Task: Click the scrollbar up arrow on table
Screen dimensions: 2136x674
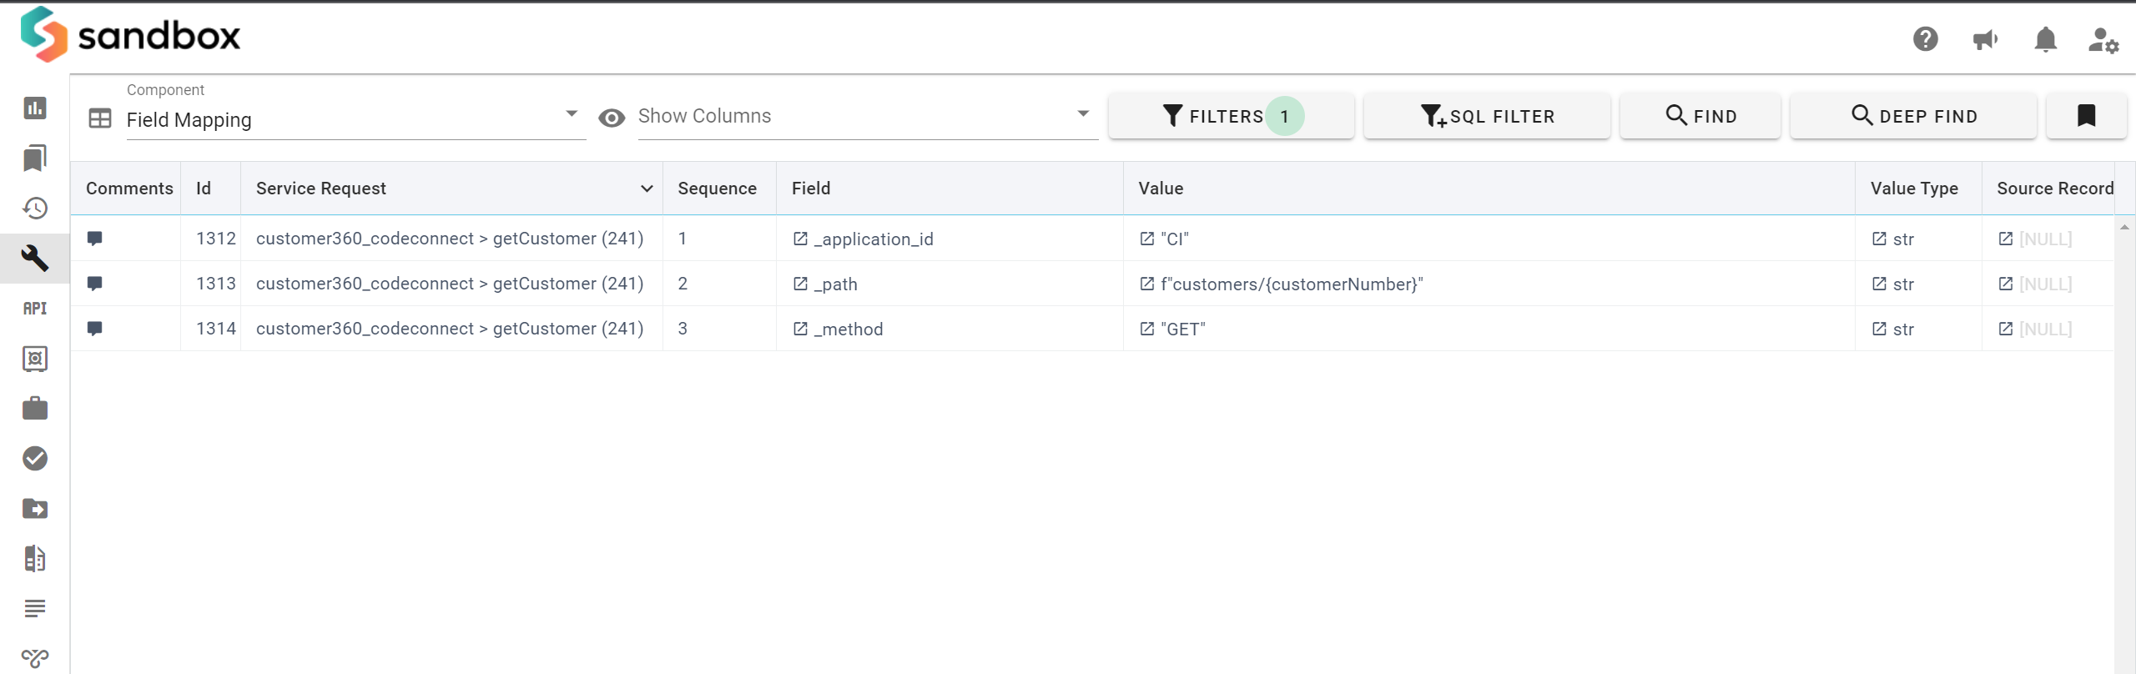Action: [2124, 227]
